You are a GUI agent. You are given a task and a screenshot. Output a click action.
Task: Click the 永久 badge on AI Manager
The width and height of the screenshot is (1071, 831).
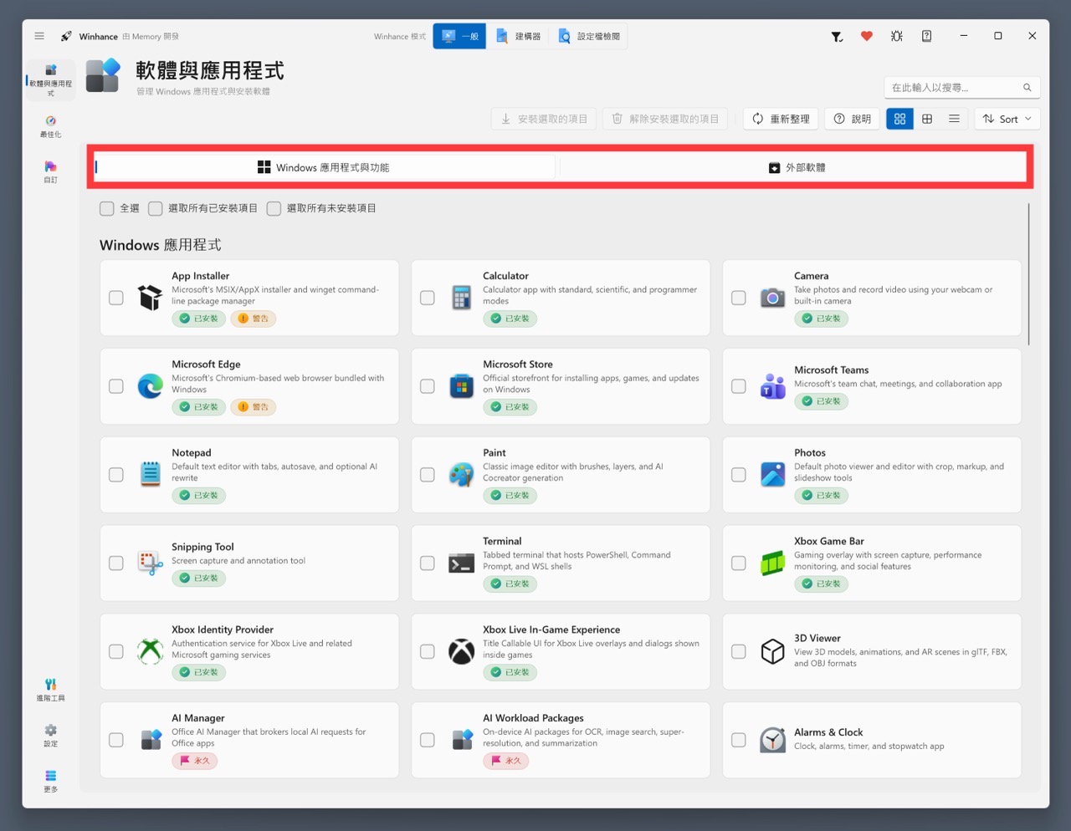click(195, 761)
